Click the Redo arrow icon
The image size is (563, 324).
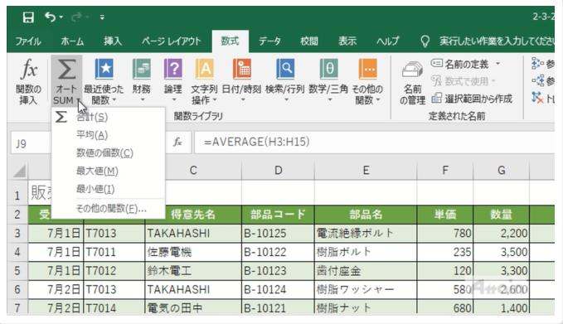tap(75, 17)
